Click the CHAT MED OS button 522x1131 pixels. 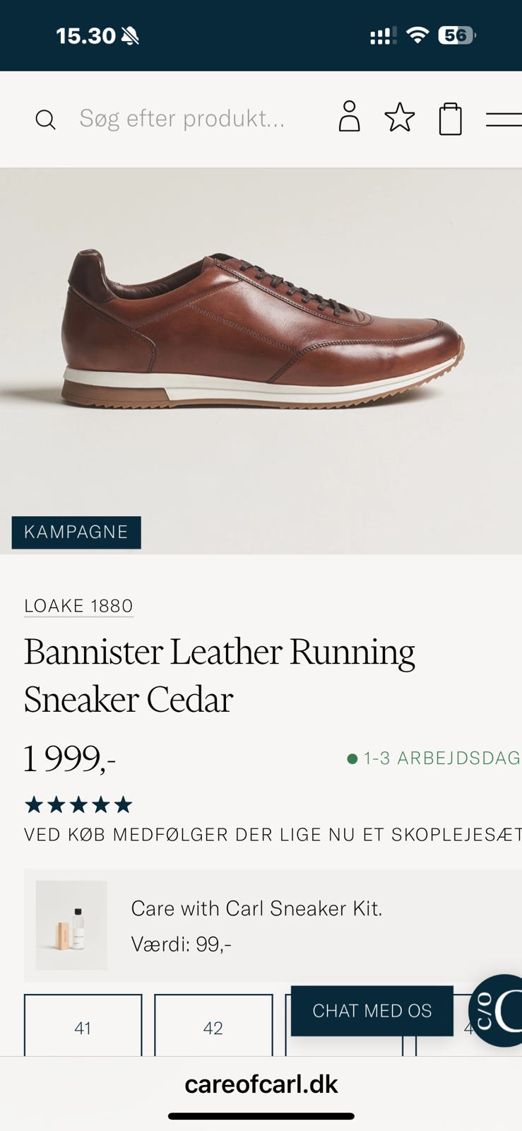coord(372,1011)
